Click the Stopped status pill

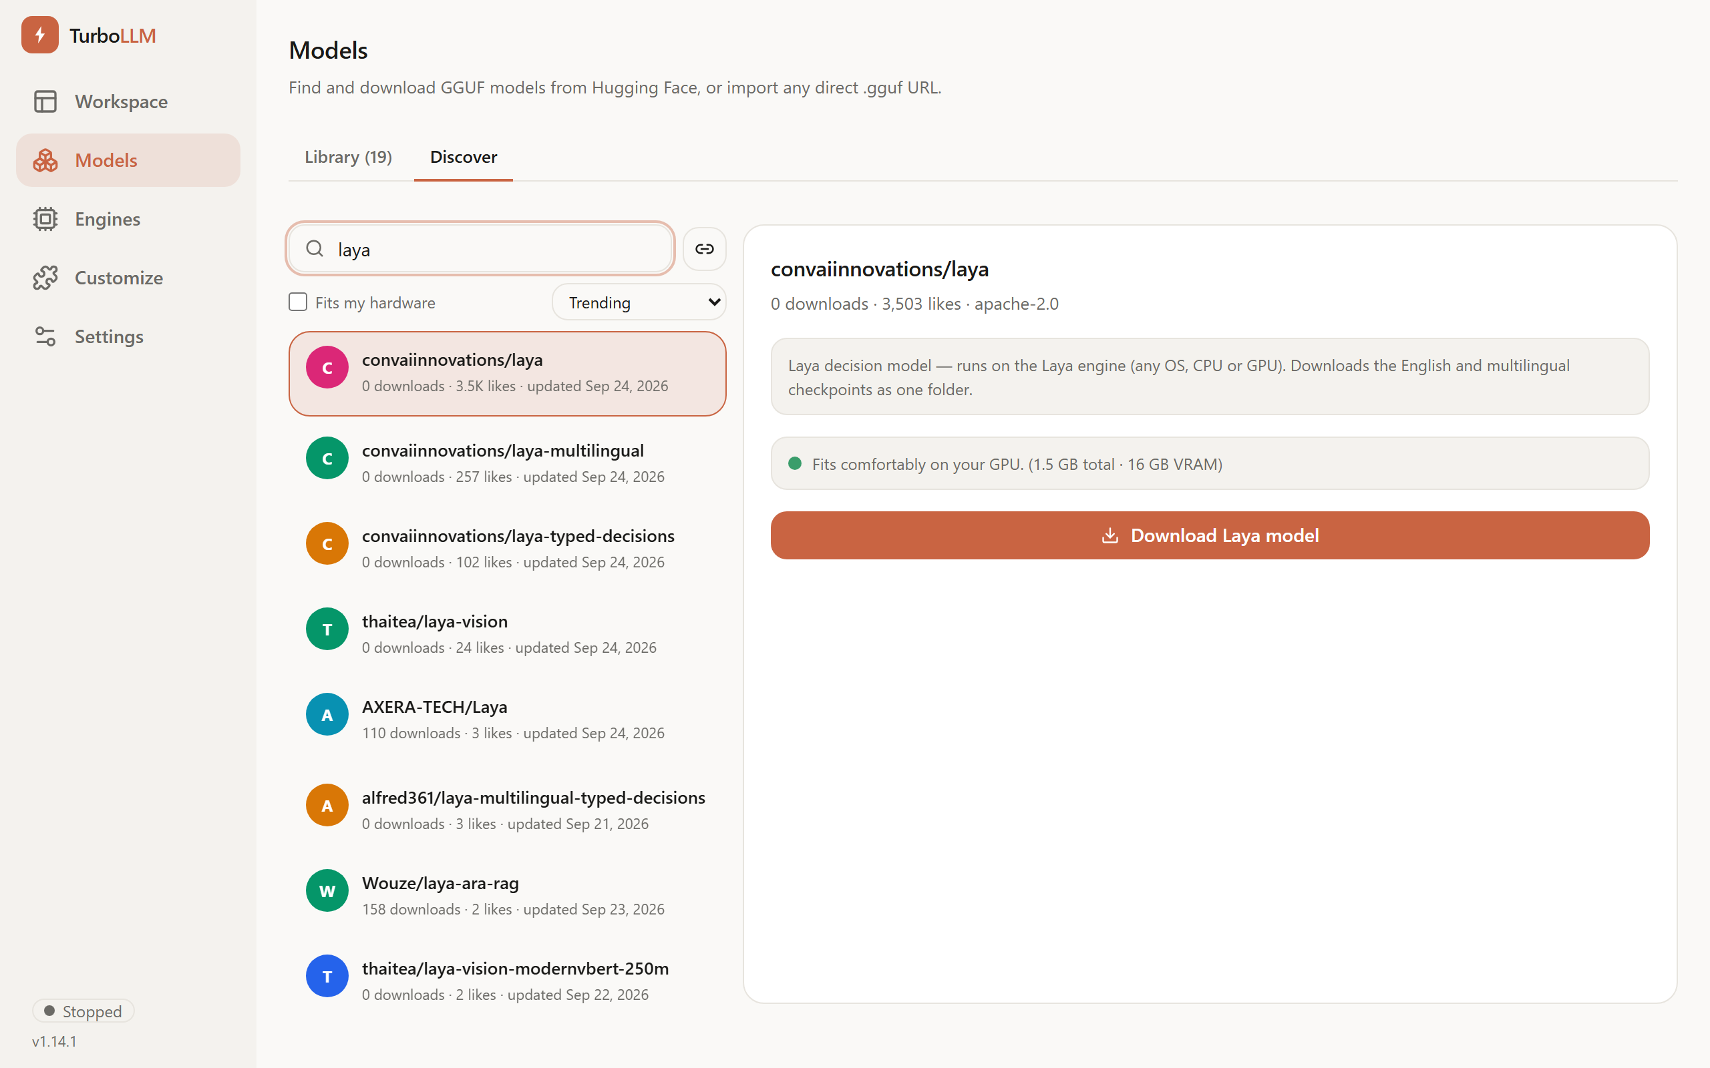(x=83, y=1011)
